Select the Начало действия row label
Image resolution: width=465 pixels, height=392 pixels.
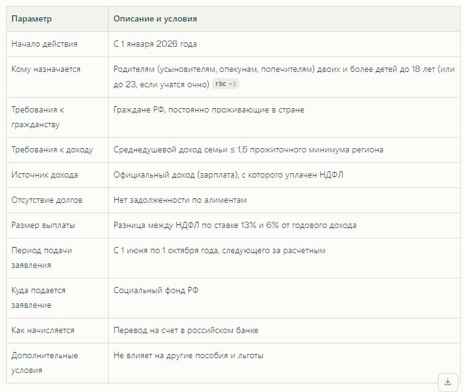click(x=44, y=44)
